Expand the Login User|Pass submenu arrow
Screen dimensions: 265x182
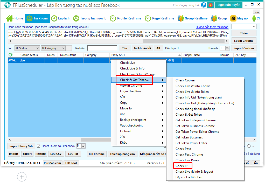pos(163,92)
